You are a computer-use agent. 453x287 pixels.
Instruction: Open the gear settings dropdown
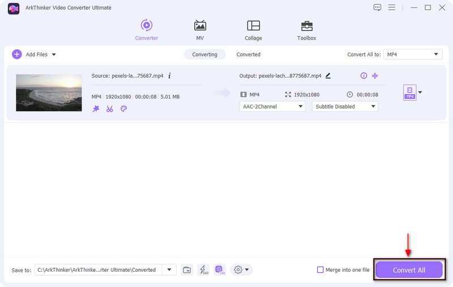point(241,269)
